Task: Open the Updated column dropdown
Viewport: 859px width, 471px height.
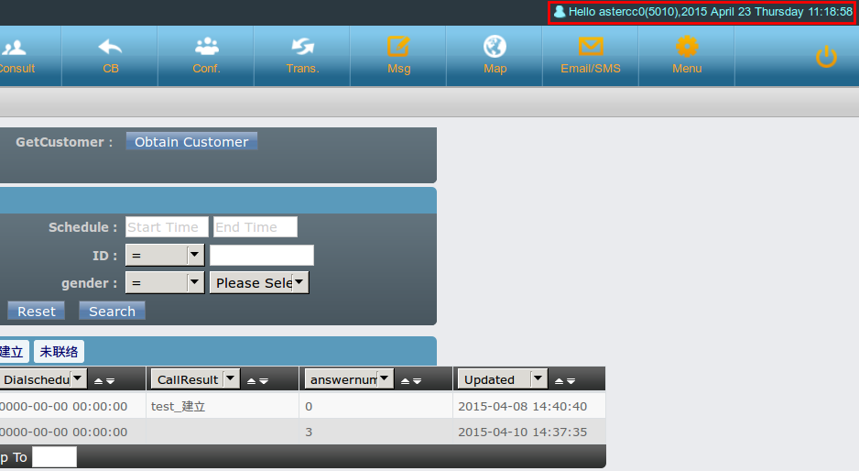Action: tap(538, 379)
